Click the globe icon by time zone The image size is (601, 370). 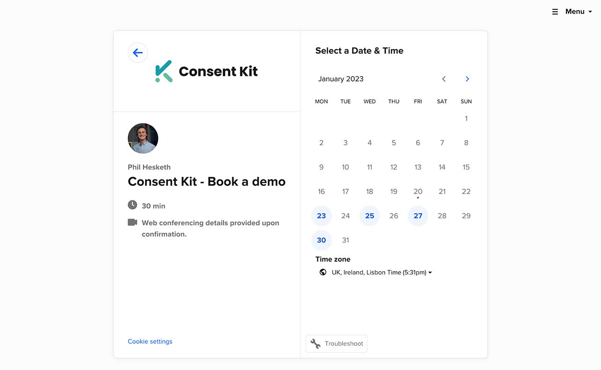pyautogui.click(x=323, y=272)
